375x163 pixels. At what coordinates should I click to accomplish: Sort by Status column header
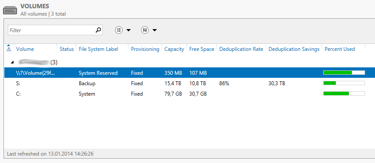pos(67,49)
